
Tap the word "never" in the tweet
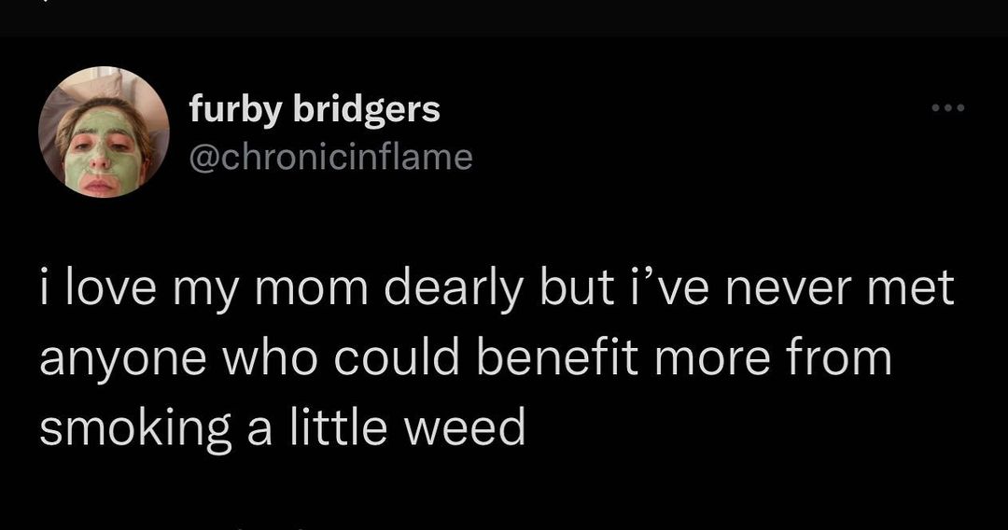785,289
